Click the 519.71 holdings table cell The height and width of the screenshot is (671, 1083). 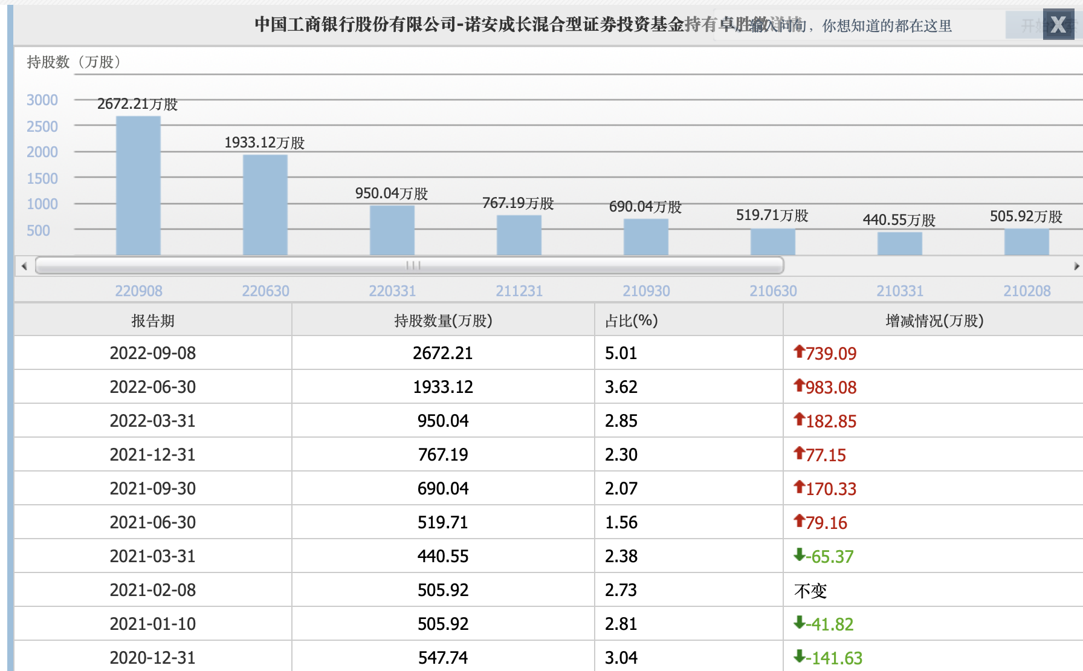pos(443,522)
